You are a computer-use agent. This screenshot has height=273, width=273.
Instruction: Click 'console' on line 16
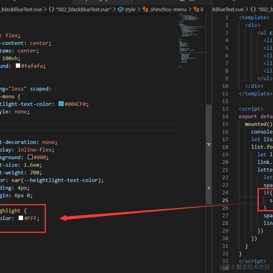[x=262, y=132]
